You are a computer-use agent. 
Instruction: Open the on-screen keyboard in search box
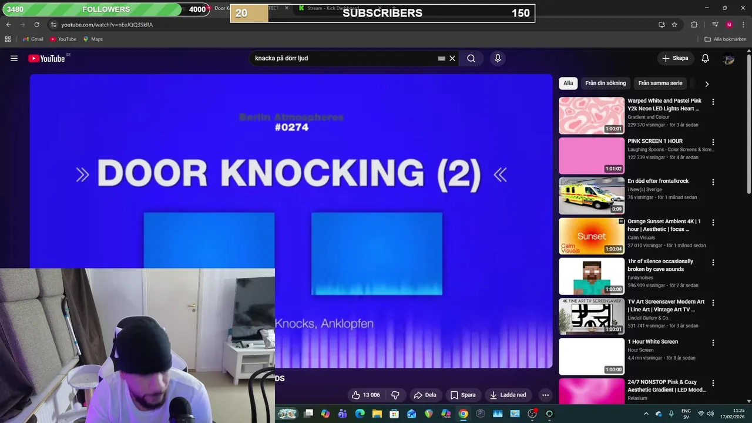[441, 58]
